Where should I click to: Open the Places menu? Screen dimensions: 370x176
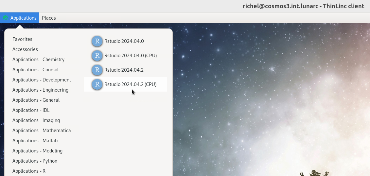coord(49,18)
